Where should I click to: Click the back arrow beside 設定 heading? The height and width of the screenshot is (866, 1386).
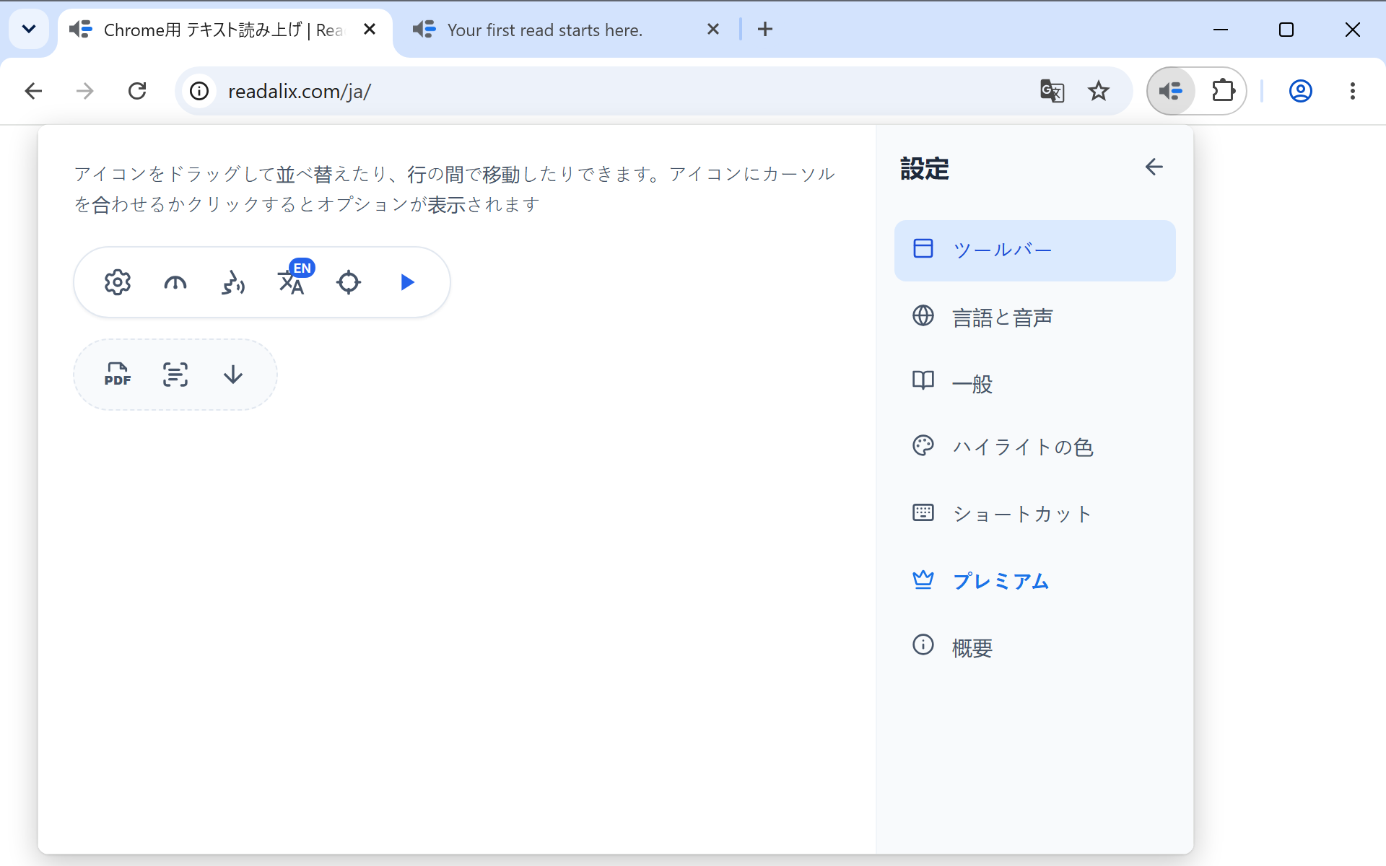(x=1154, y=167)
